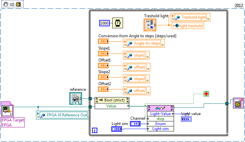The height and width of the screenshot is (142, 245).
Task: Select the offset1 shared variable node
Action: click(x=137, y=67)
